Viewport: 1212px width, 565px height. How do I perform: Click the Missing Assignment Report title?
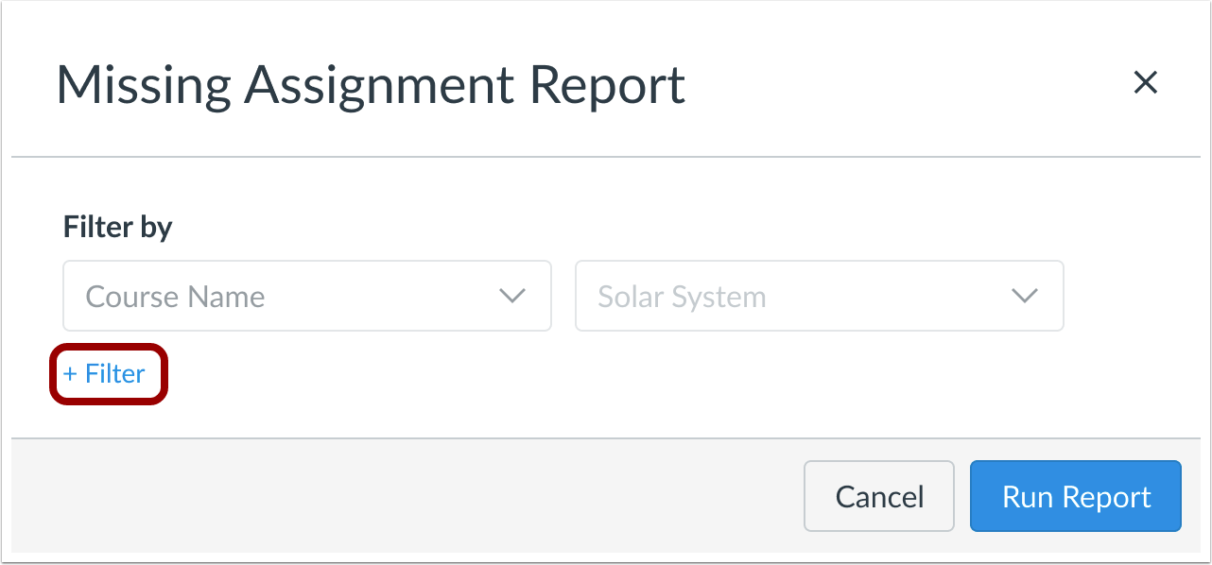click(x=371, y=85)
